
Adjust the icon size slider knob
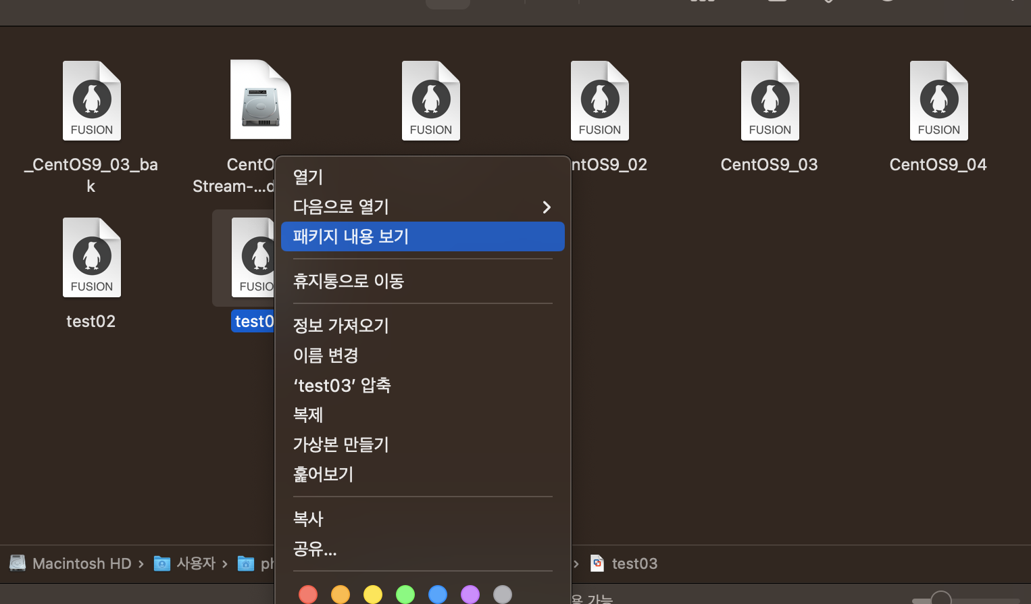pos(941,598)
